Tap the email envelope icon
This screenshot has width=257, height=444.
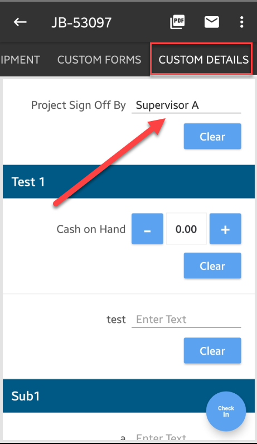(x=212, y=22)
